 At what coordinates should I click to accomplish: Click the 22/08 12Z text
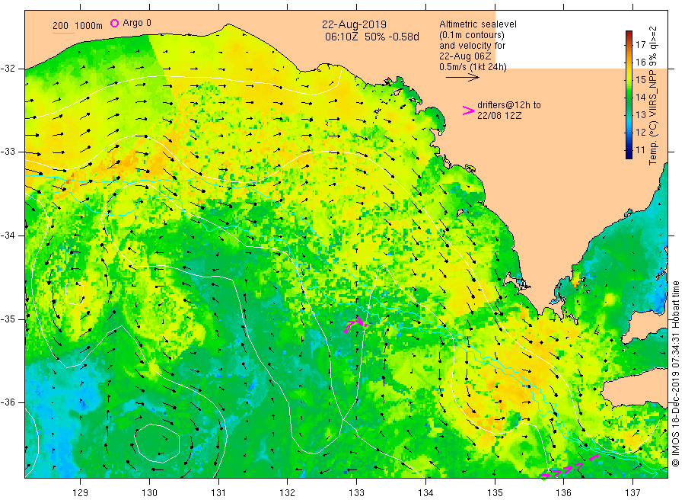(499, 116)
